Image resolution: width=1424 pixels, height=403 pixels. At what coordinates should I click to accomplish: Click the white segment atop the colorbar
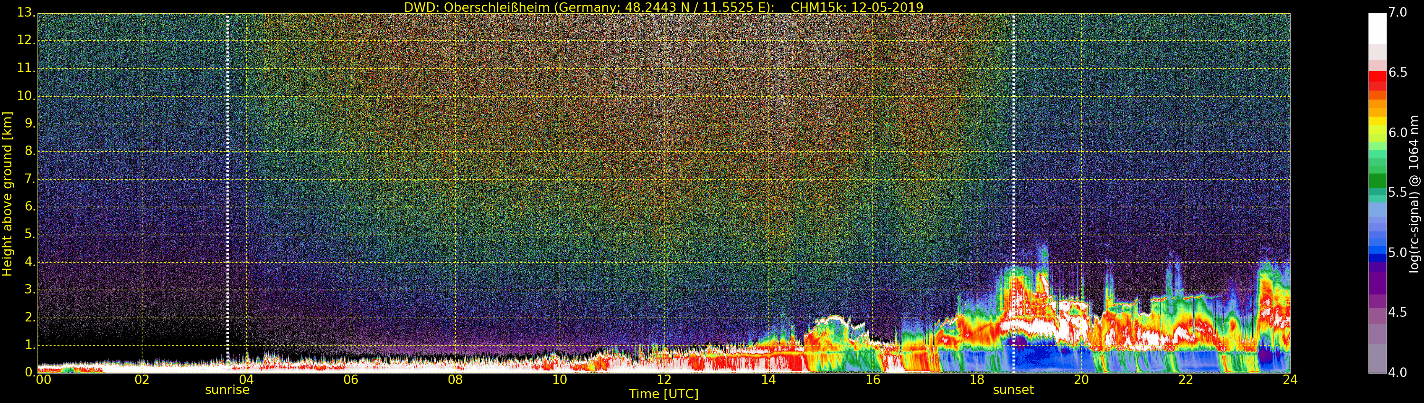1377,29
